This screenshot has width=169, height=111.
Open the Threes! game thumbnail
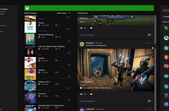pyautogui.click(x=30, y=27)
